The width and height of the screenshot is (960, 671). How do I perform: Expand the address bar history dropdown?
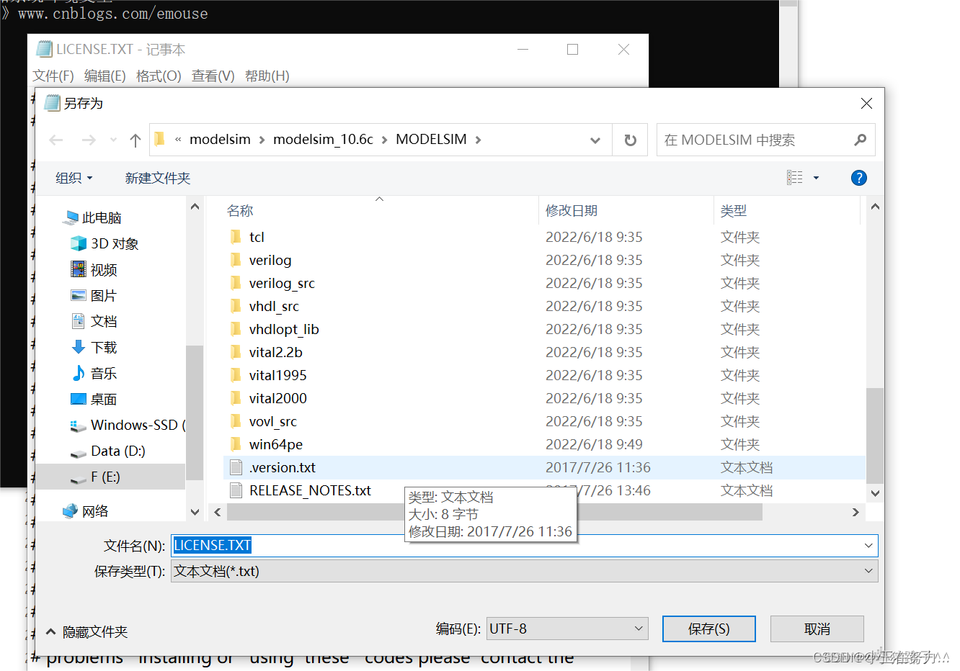595,140
